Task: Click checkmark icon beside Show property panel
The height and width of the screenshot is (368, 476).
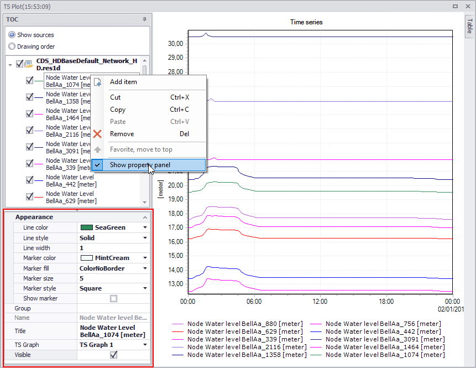Action: [x=97, y=165]
